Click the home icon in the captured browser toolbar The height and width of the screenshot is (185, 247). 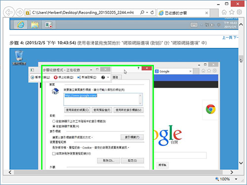(204, 71)
